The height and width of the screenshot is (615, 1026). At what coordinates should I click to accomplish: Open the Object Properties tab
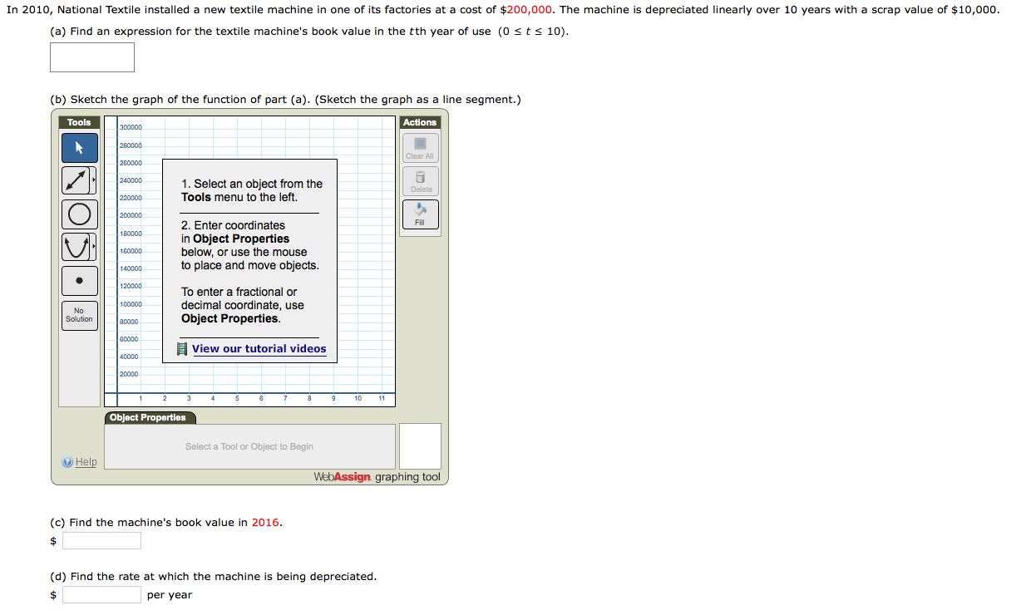(148, 417)
